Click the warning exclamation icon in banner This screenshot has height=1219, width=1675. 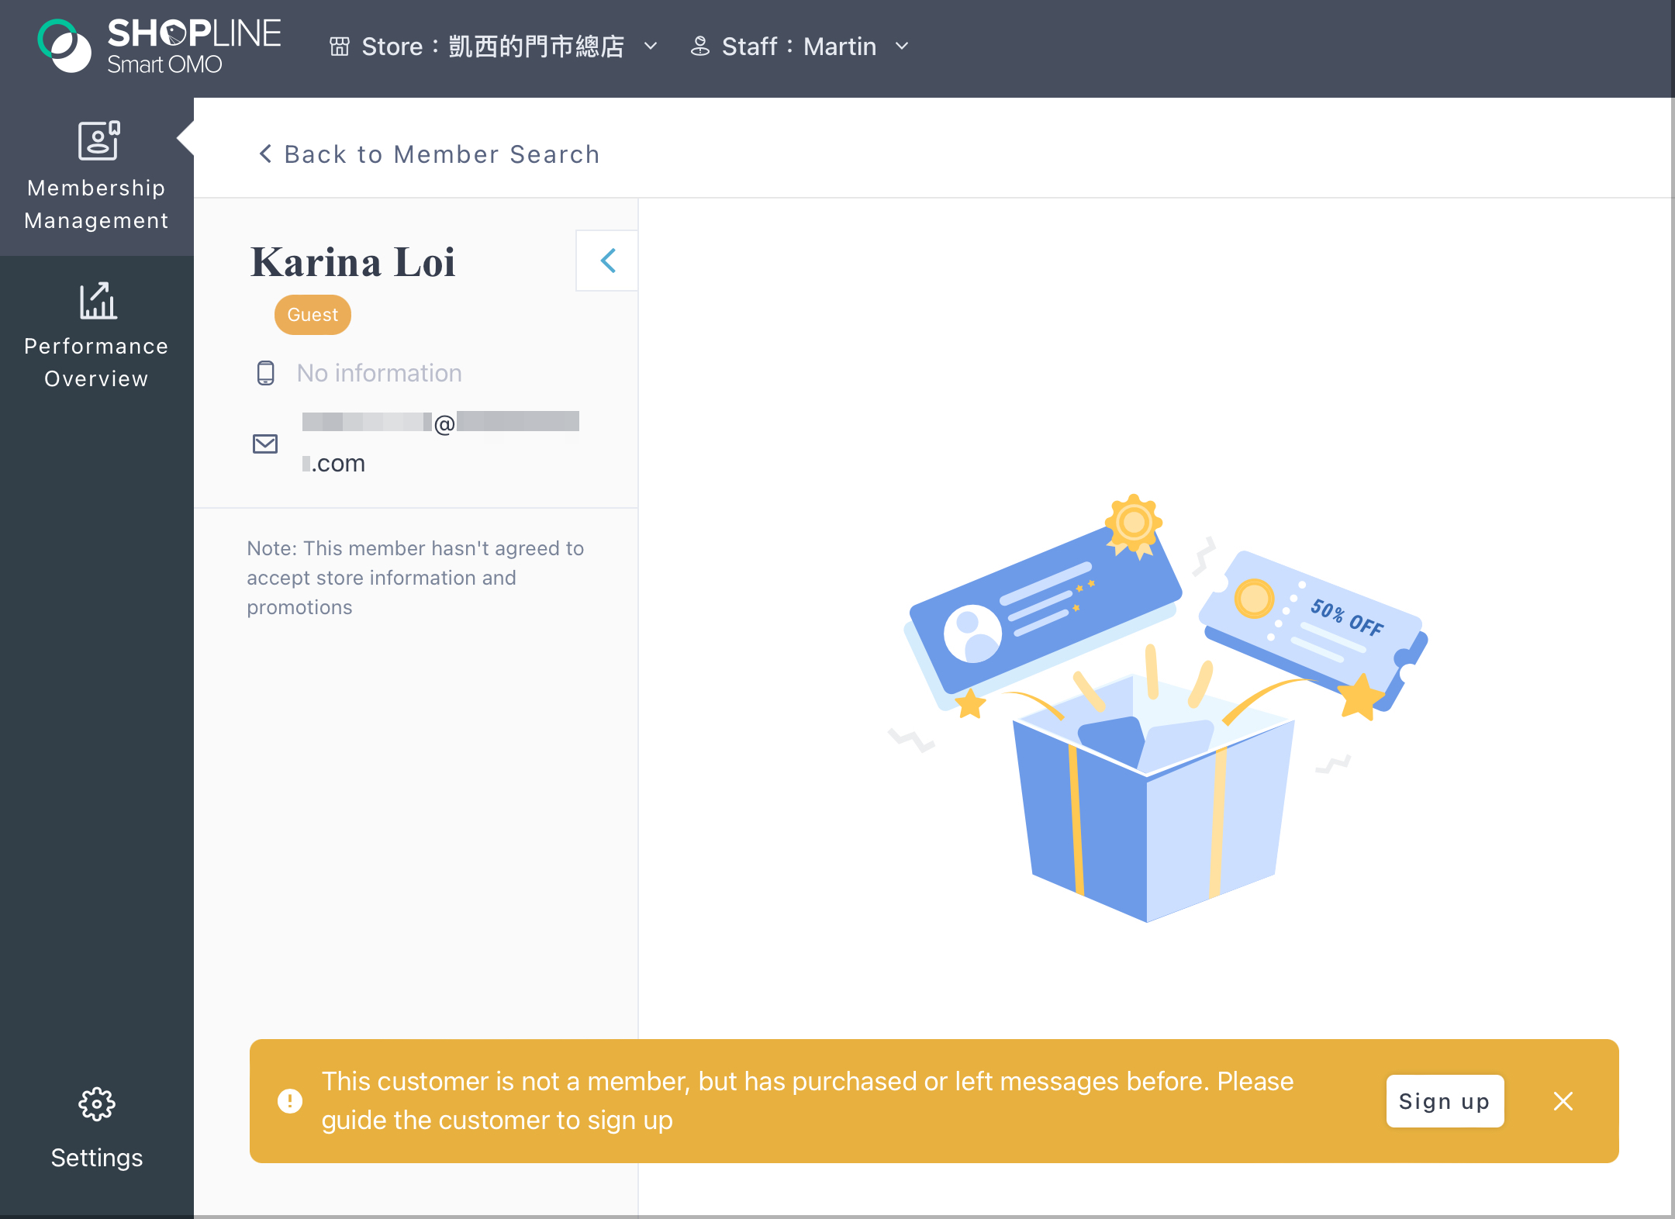point(290,1101)
